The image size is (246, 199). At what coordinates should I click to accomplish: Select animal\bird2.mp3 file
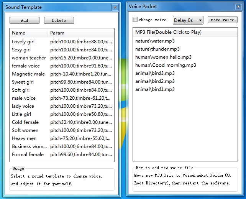[x=185, y=81]
